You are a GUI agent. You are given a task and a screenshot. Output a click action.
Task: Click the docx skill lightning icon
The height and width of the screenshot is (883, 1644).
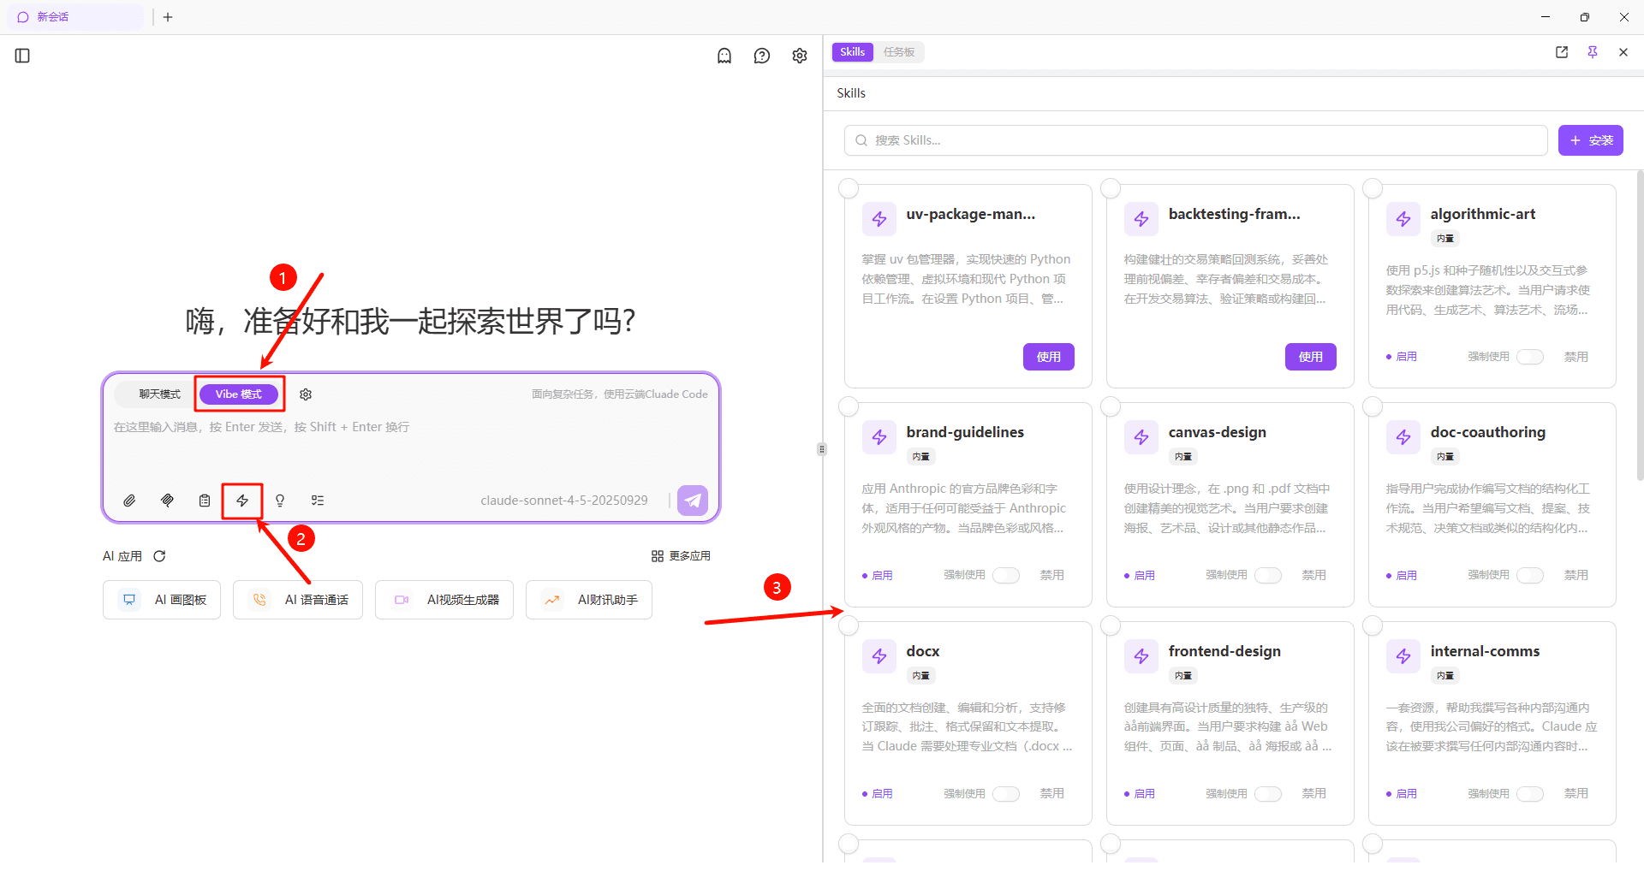tap(879, 656)
